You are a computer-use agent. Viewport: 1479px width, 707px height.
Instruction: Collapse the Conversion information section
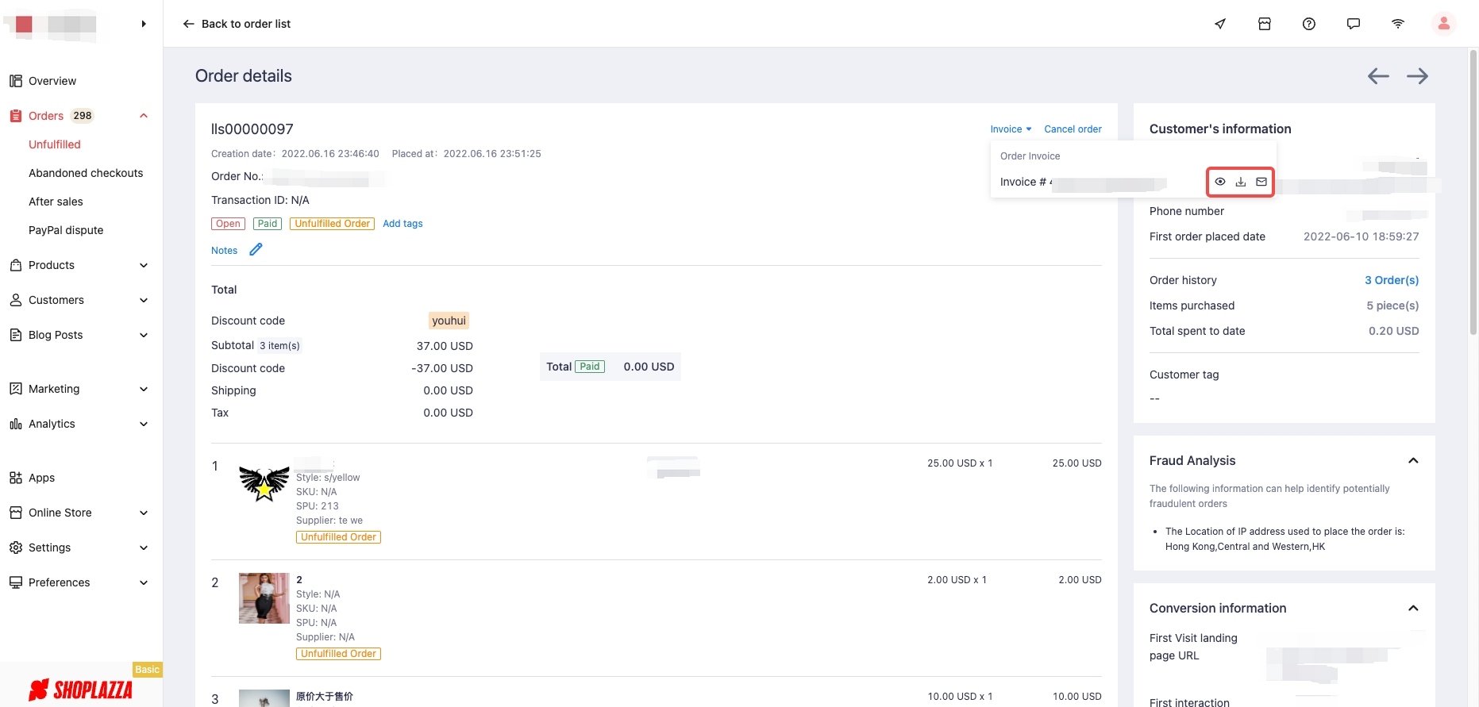[x=1413, y=609]
